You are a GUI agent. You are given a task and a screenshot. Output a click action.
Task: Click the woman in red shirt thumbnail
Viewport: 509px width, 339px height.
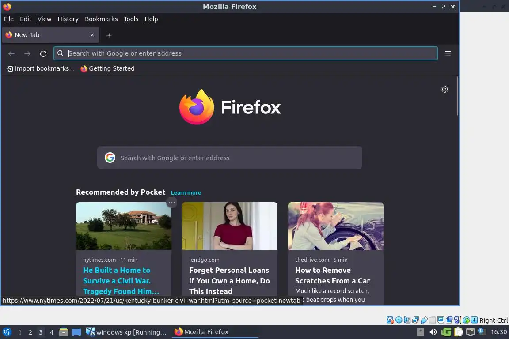click(230, 226)
